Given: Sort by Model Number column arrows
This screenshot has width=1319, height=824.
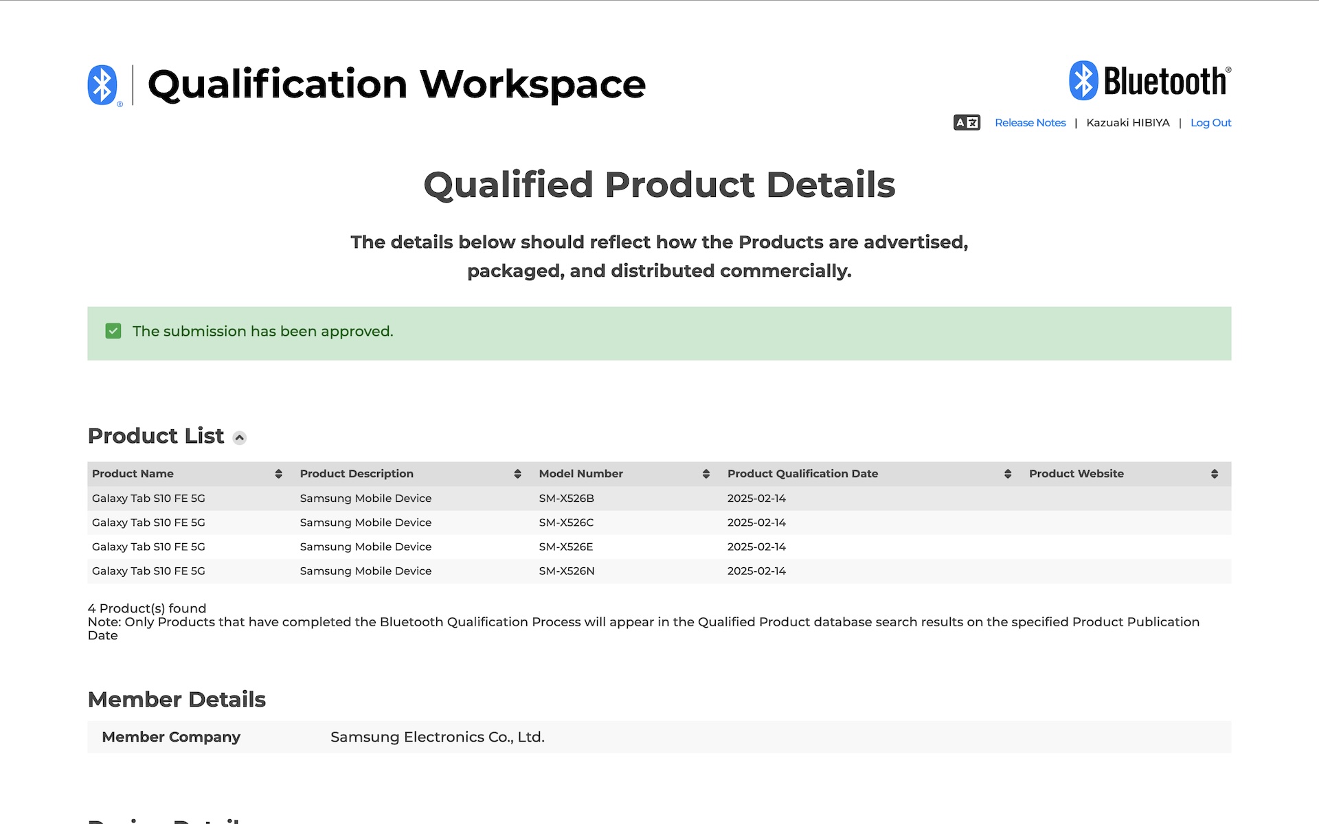Looking at the screenshot, I should tap(706, 474).
